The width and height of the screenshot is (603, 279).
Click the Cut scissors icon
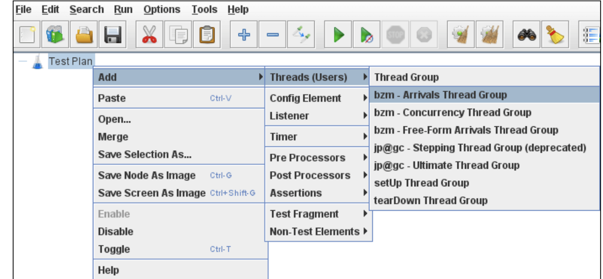pyautogui.click(x=149, y=35)
